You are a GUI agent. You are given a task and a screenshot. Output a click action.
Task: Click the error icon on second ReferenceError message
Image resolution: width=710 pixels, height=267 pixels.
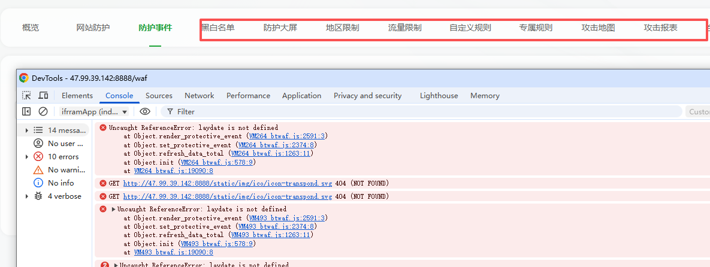coord(103,210)
